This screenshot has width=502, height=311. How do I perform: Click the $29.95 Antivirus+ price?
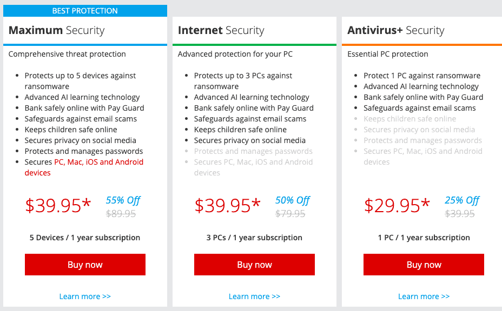coord(397,205)
